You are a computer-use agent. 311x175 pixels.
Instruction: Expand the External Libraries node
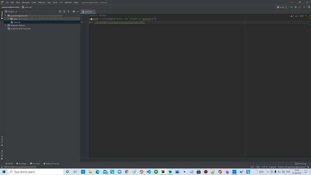5,25
